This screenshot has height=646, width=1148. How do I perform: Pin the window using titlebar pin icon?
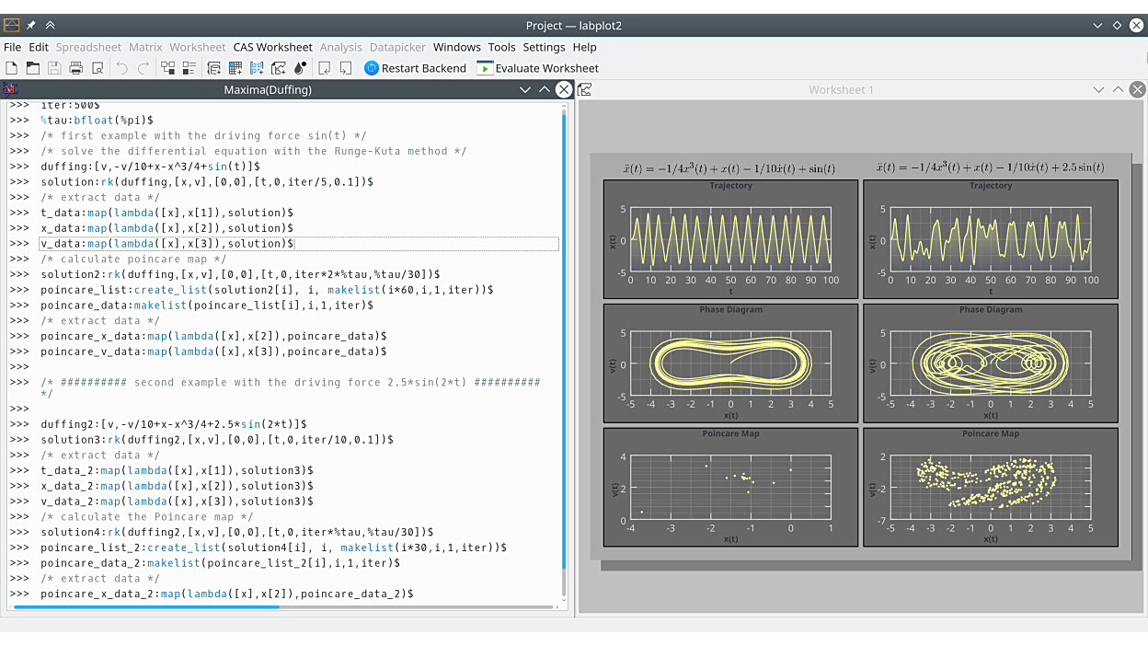30,26
